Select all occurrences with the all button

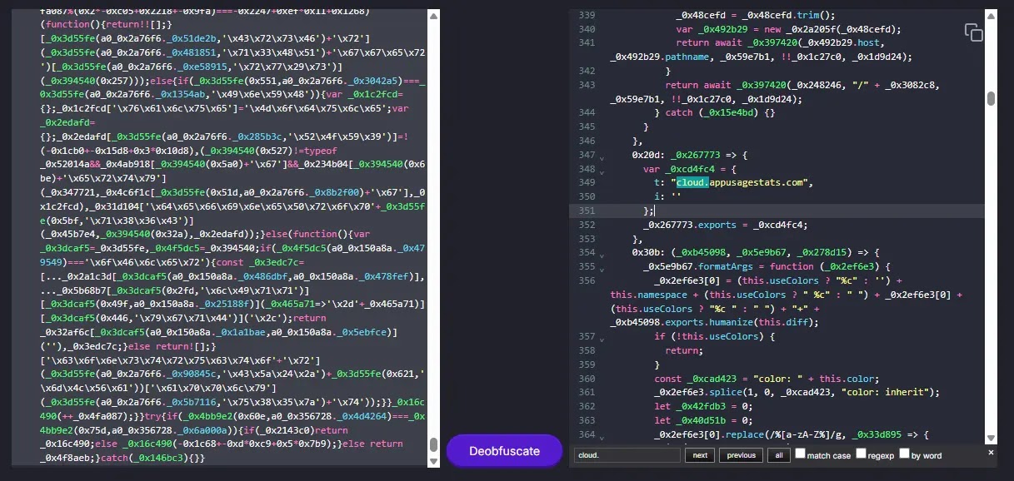click(778, 454)
